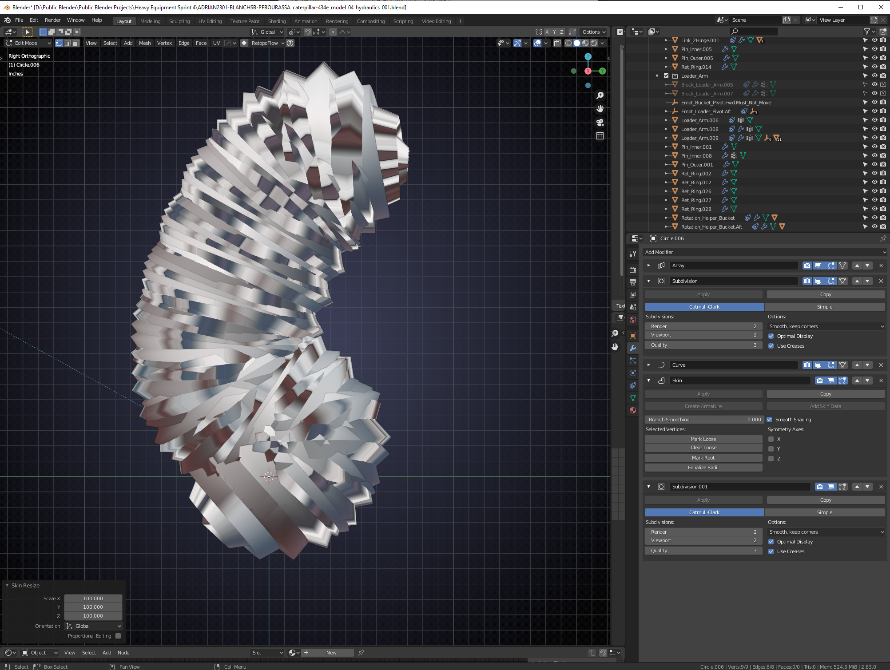Disable Use Creases in Subdivision modifier
The width and height of the screenshot is (890, 670).
point(771,346)
